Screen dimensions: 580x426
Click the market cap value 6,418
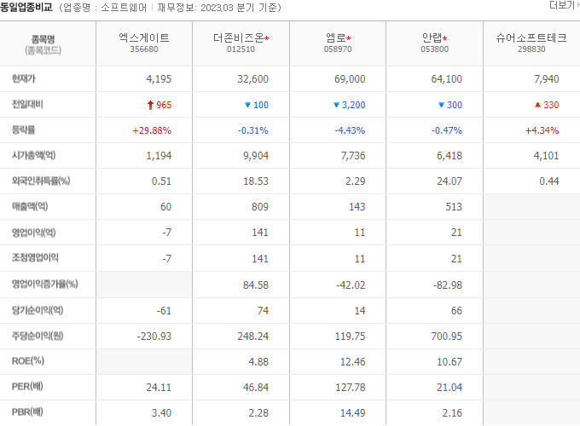click(x=449, y=156)
